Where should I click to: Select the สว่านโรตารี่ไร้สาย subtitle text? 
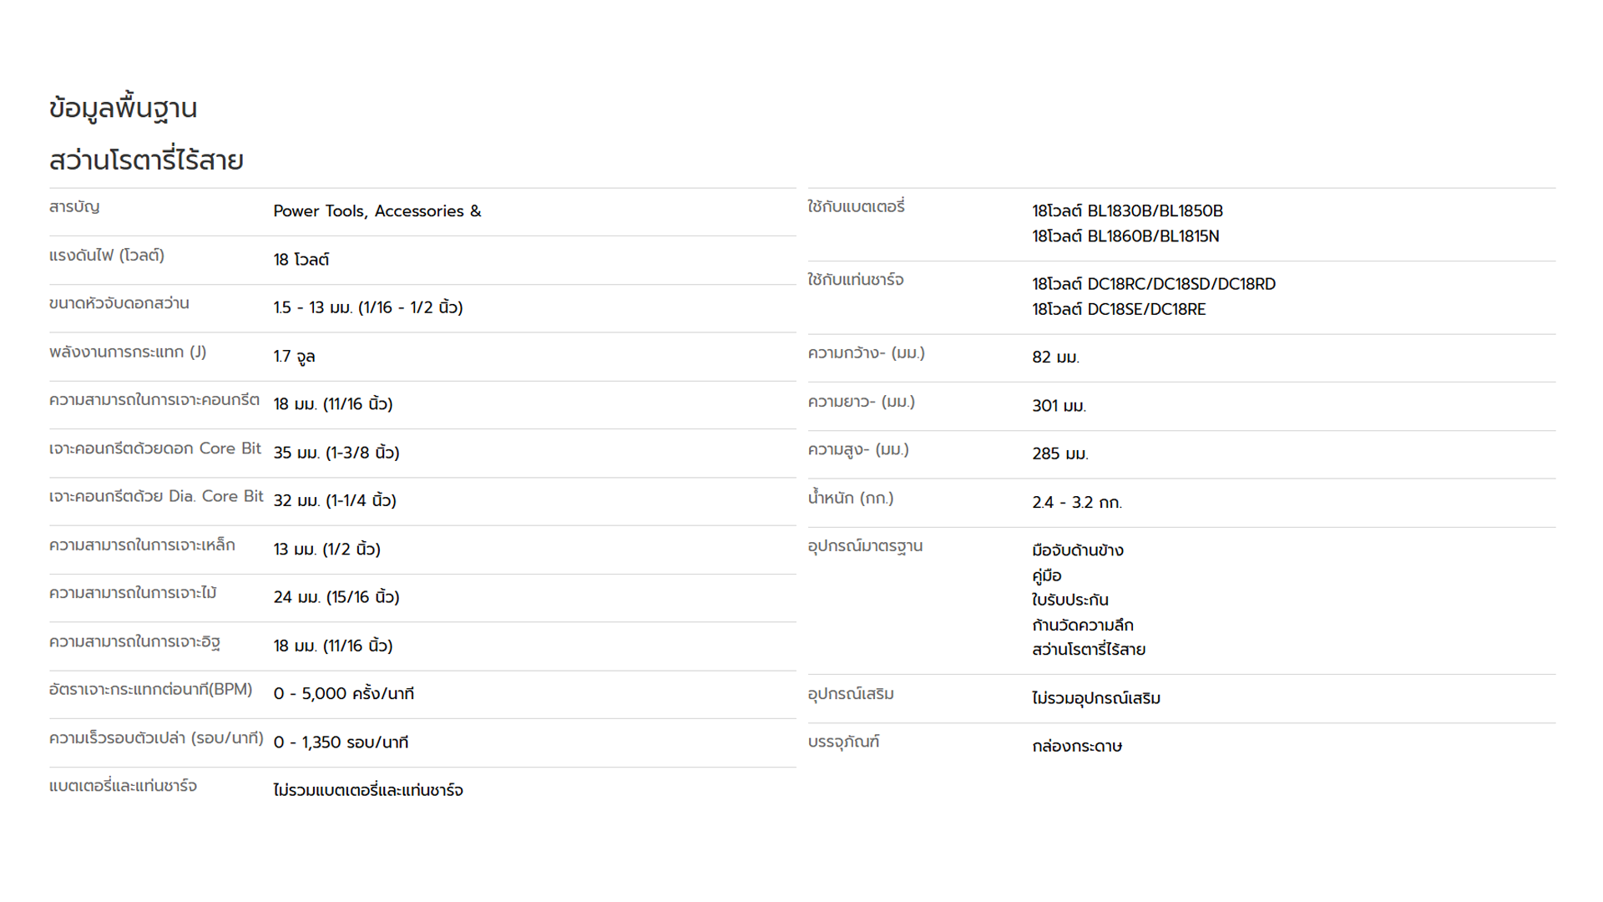tap(146, 160)
